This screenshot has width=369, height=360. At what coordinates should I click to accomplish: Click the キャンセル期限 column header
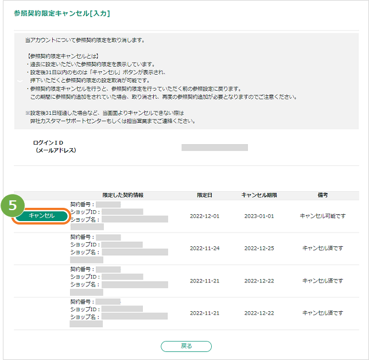coord(259,195)
